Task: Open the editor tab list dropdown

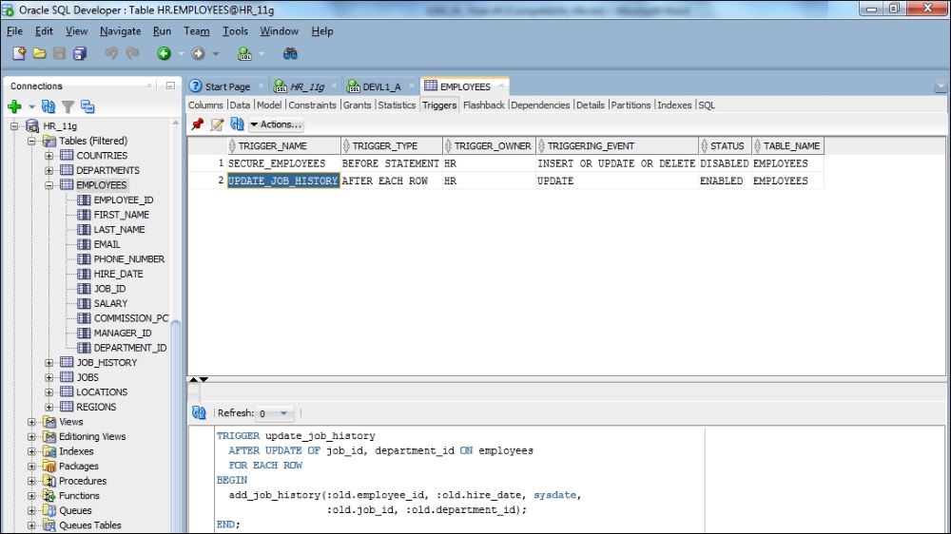Action: click(x=941, y=86)
